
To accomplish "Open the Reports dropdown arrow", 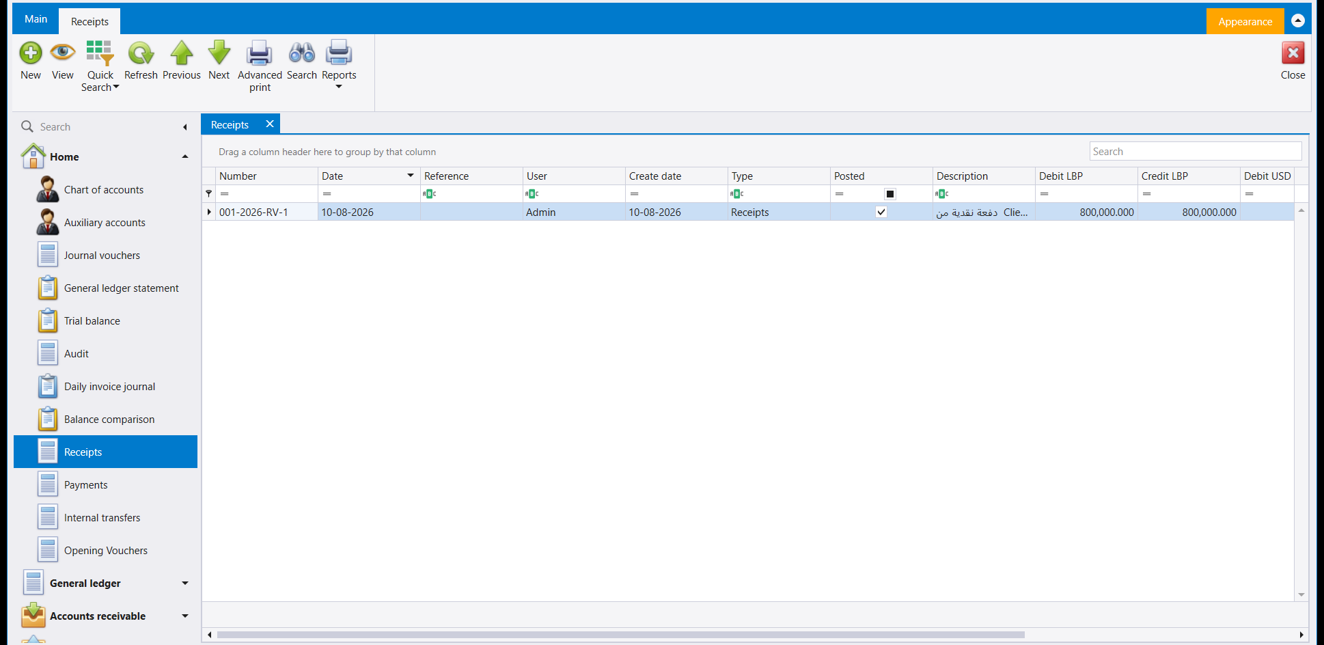I will (x=339, y=87).
